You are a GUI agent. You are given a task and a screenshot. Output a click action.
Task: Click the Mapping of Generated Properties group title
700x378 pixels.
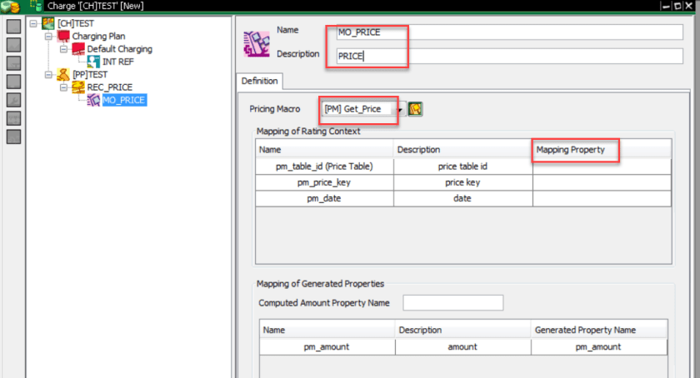(x=320, y=284)
